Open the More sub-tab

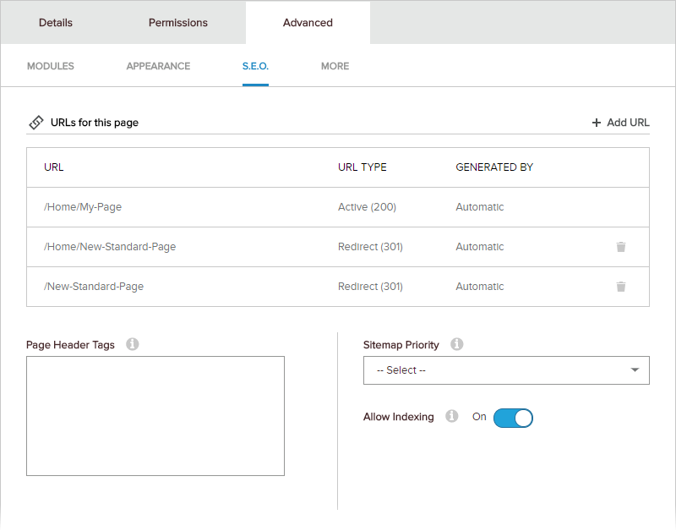point(335,66)
